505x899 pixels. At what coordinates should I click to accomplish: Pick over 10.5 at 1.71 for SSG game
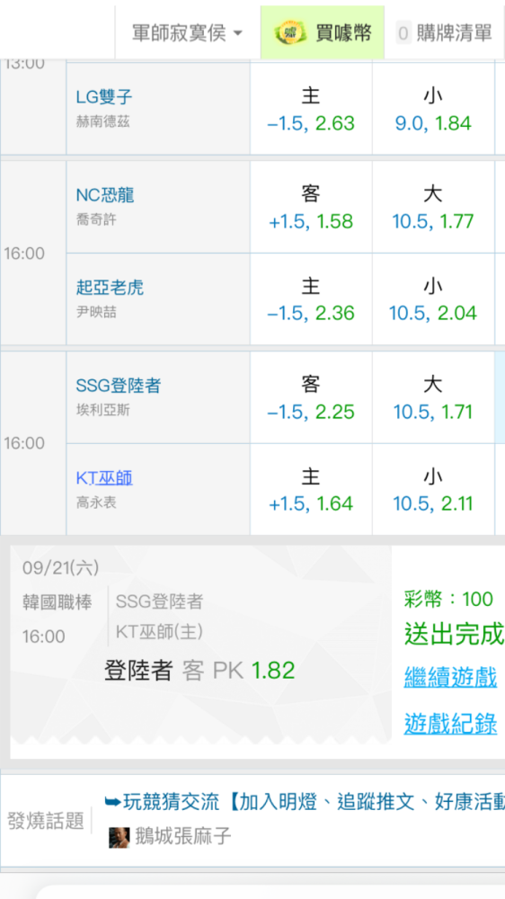click(x=433, y=397)
